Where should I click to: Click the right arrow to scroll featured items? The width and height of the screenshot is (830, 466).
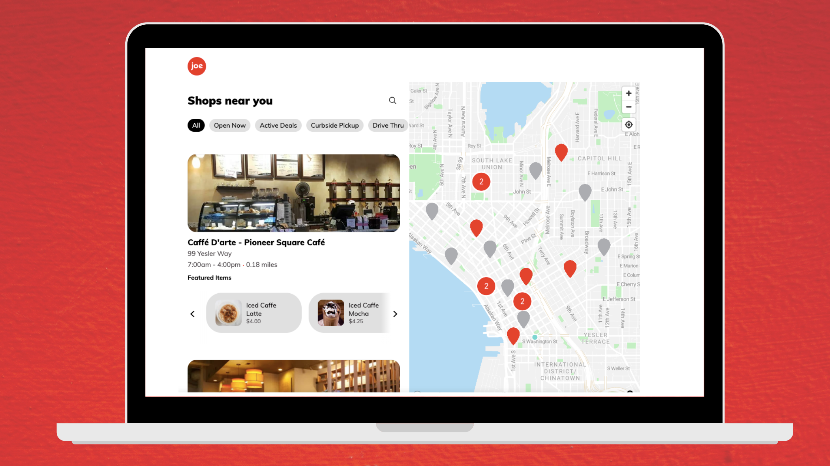tap(396, 313)
